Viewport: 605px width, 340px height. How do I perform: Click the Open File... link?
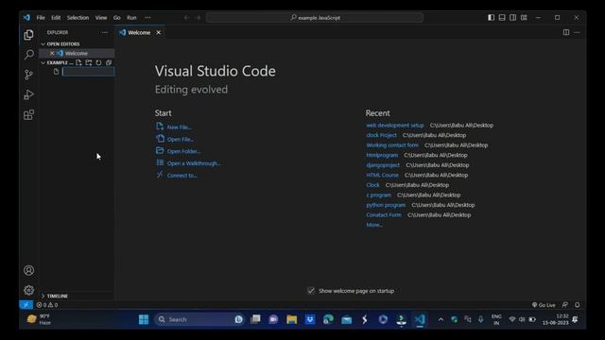(181, 139)
